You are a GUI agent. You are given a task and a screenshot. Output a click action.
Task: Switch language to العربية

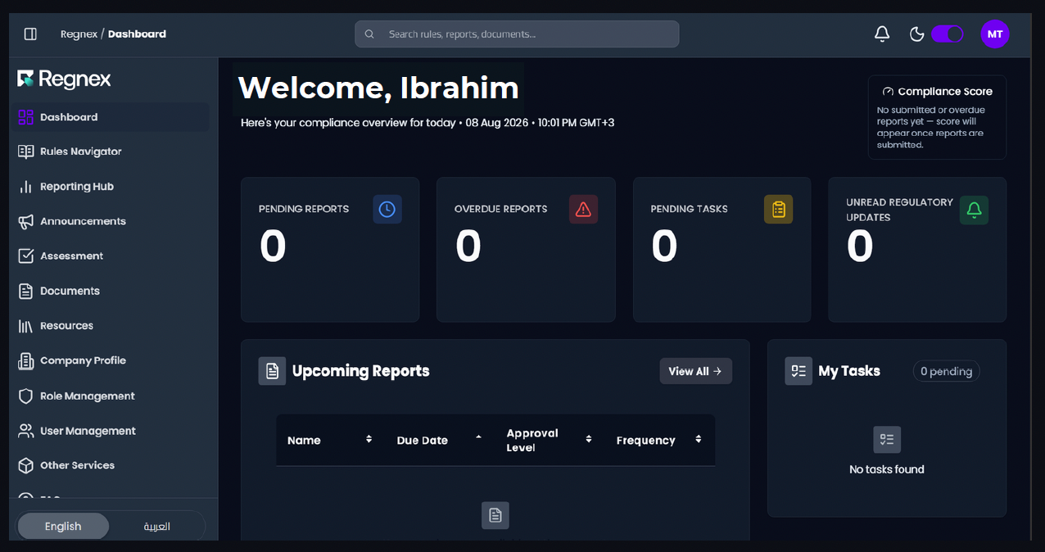click(x=157, y=527)
